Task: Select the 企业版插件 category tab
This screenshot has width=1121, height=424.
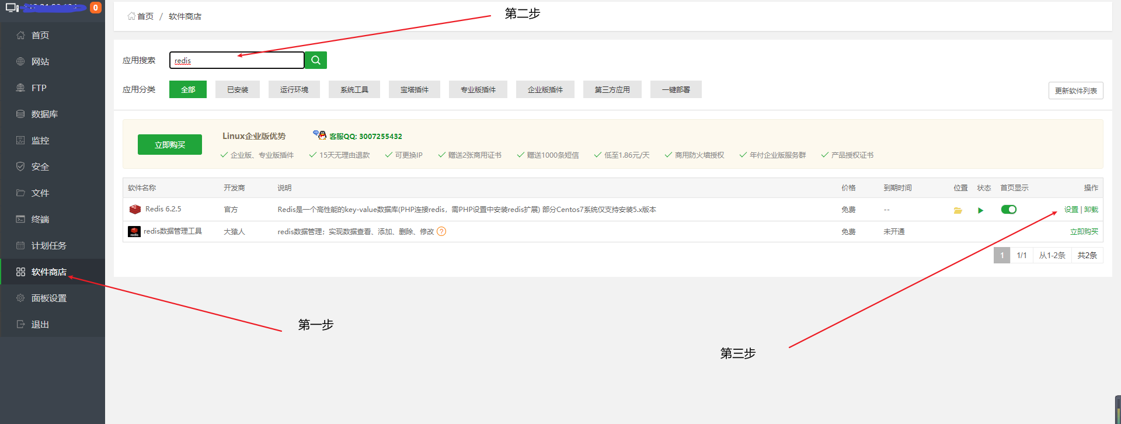Action: tap(545, 89)
